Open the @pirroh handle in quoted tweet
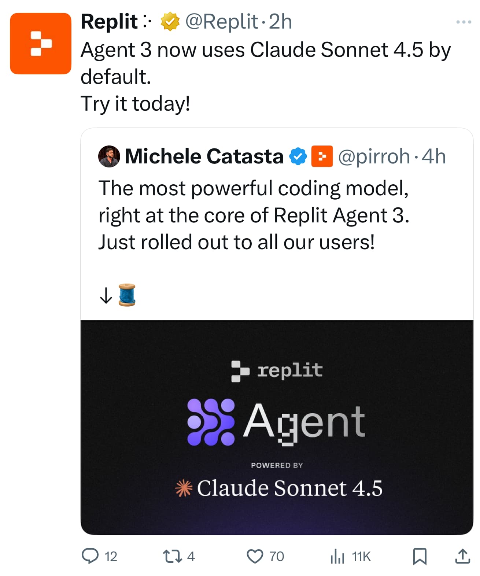The image size is (480, 576). coord(374,156)
